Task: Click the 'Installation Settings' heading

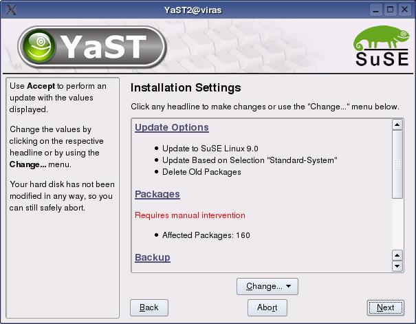Action: [x=186, y=87]
